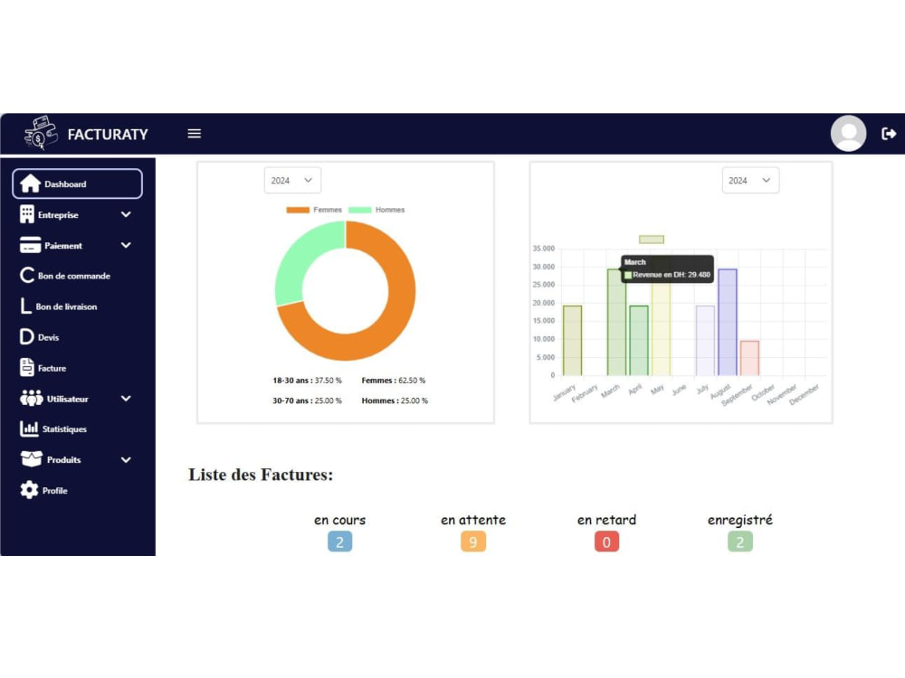Click the '18-30 ans : 37.50 %' text
The image size is (905, 678).
pos(307,381)
